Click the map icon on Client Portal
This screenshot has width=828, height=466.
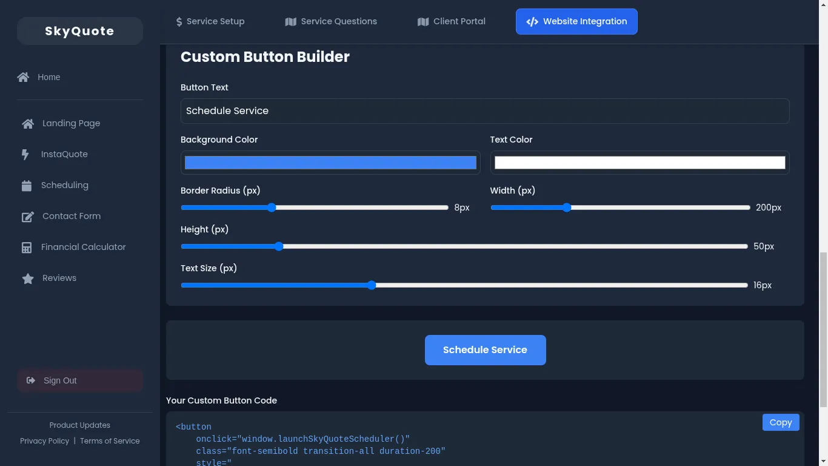(x=423, y=22)
